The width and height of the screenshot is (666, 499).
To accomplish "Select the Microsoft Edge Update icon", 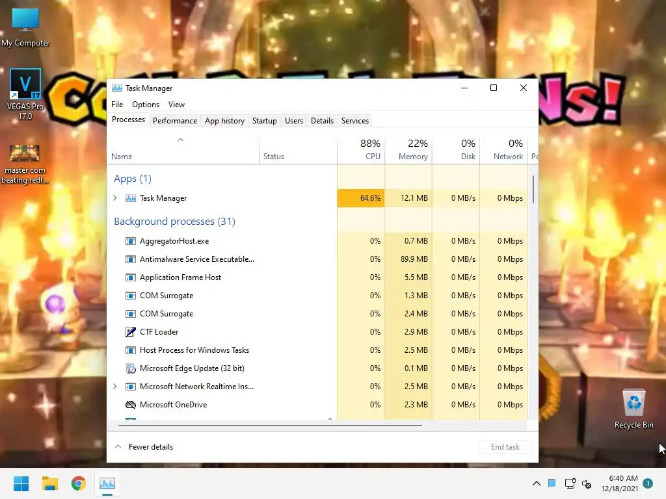I will point(130,368).
